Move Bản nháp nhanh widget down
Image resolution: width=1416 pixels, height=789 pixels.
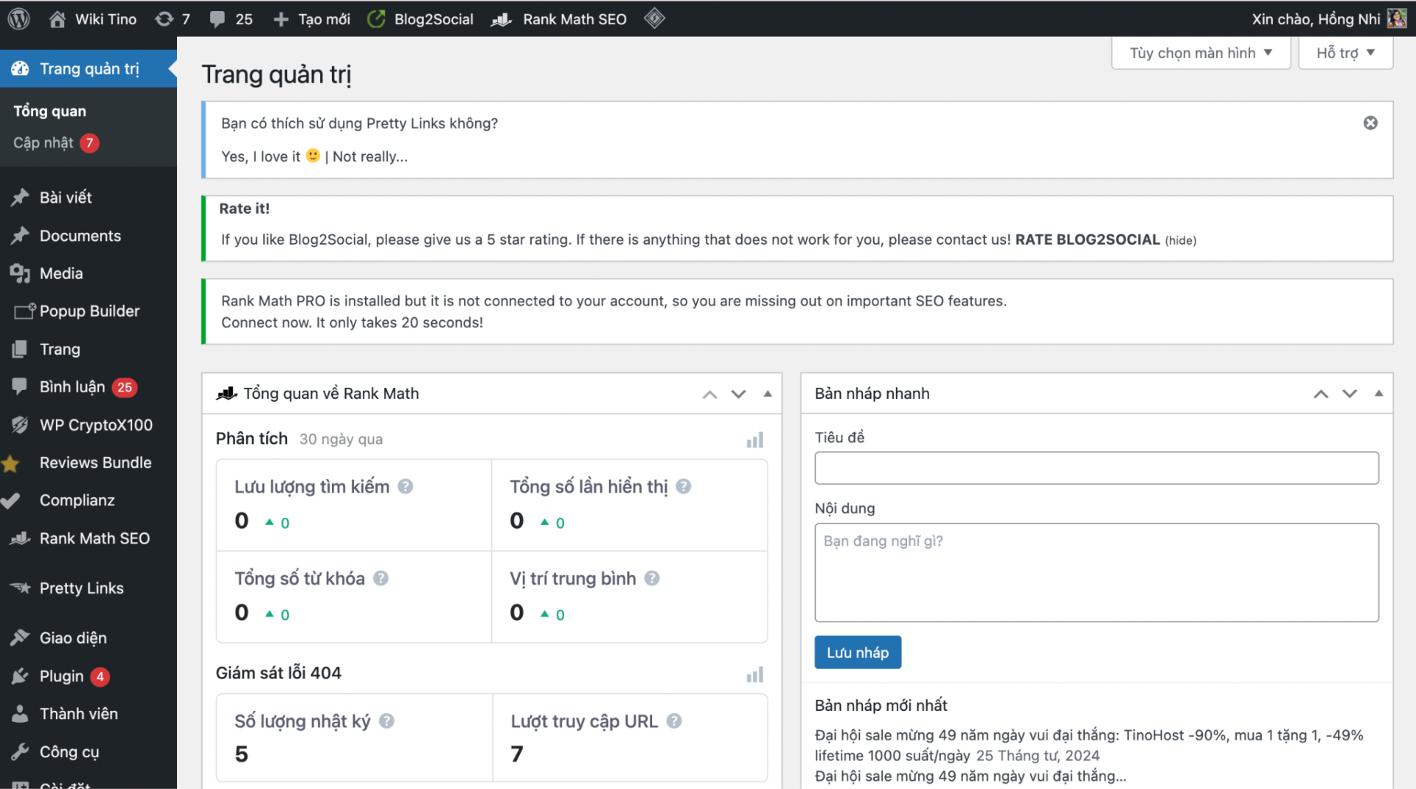coord(1350,394)
